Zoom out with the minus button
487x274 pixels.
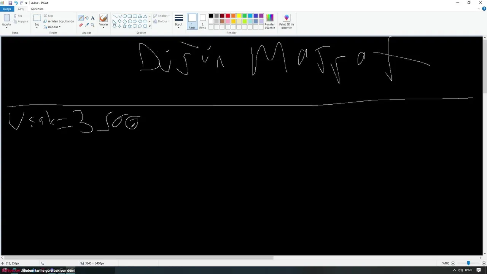[453, 263]
